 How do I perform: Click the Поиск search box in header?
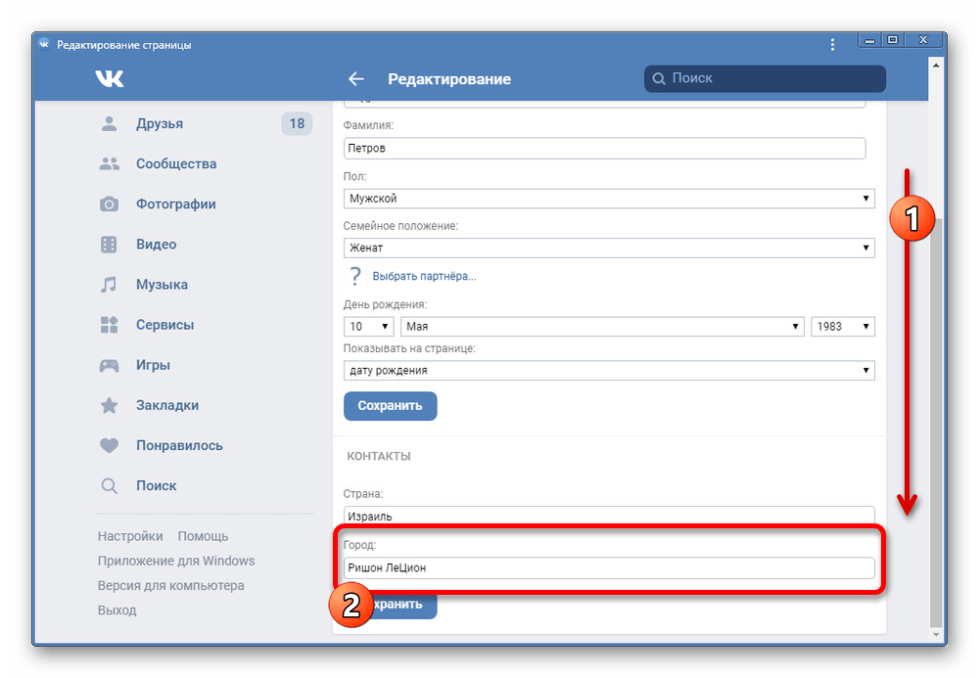click(765, 78)
